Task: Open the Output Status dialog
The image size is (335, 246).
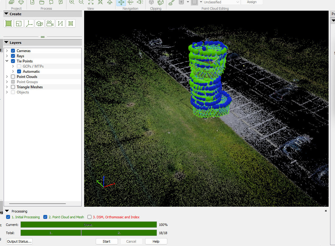Action: click(x=19, y=241)
